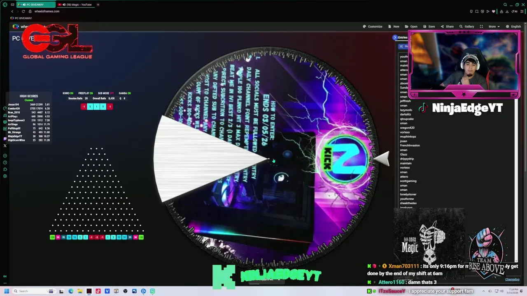The width and height of the screenshot is (527, 296).
Task: Select entry 'qtcupcake' in the entries list
Action: point(407,119)
